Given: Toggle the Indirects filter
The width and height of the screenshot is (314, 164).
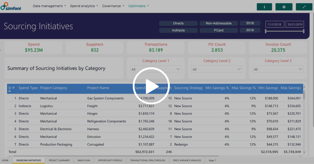Looking at the screenshot, I should [178, 30].
